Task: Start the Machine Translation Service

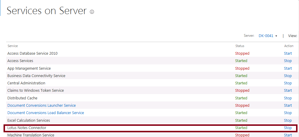Action: [288, 135]
